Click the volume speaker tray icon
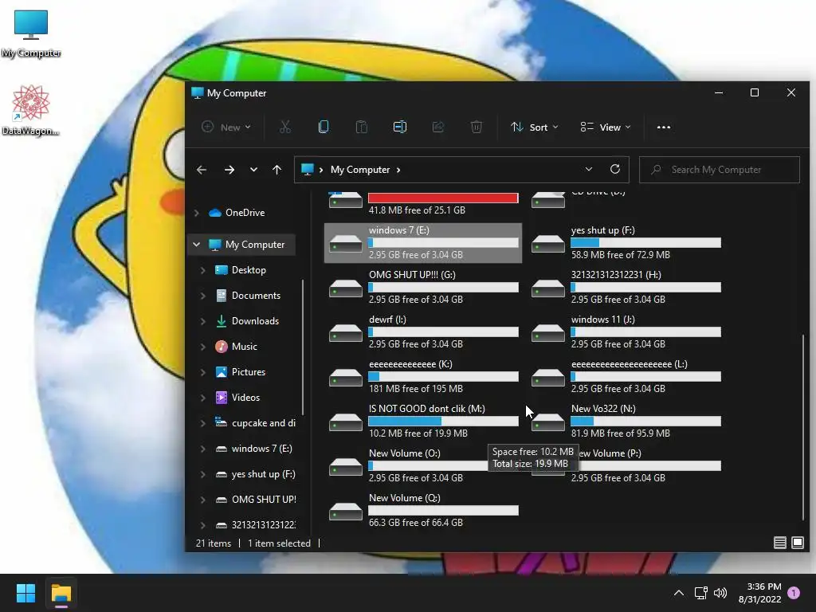 click(720, 593)
